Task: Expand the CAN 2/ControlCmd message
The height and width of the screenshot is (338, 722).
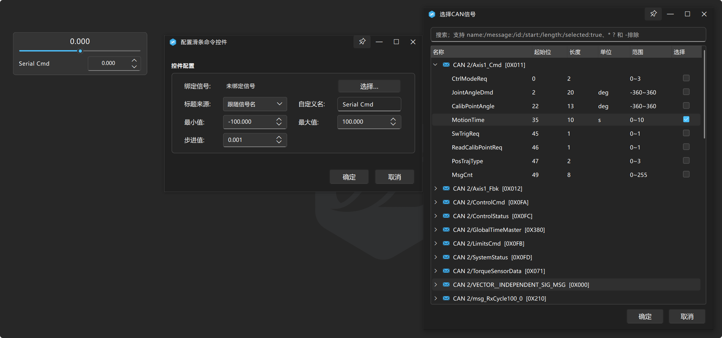Action: [x=436, y=202]
